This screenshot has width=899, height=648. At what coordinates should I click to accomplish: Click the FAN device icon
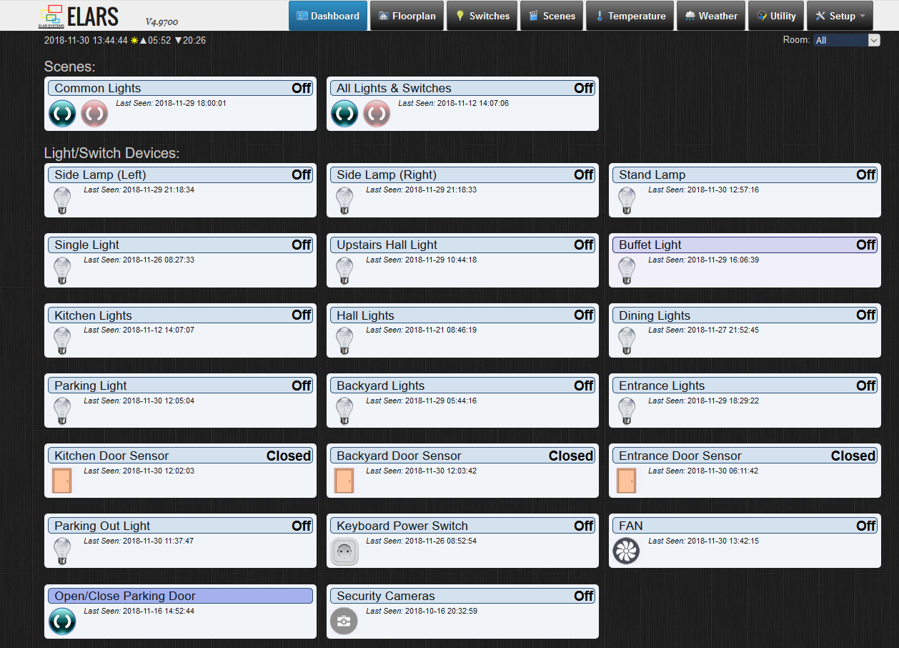(626, 551)
